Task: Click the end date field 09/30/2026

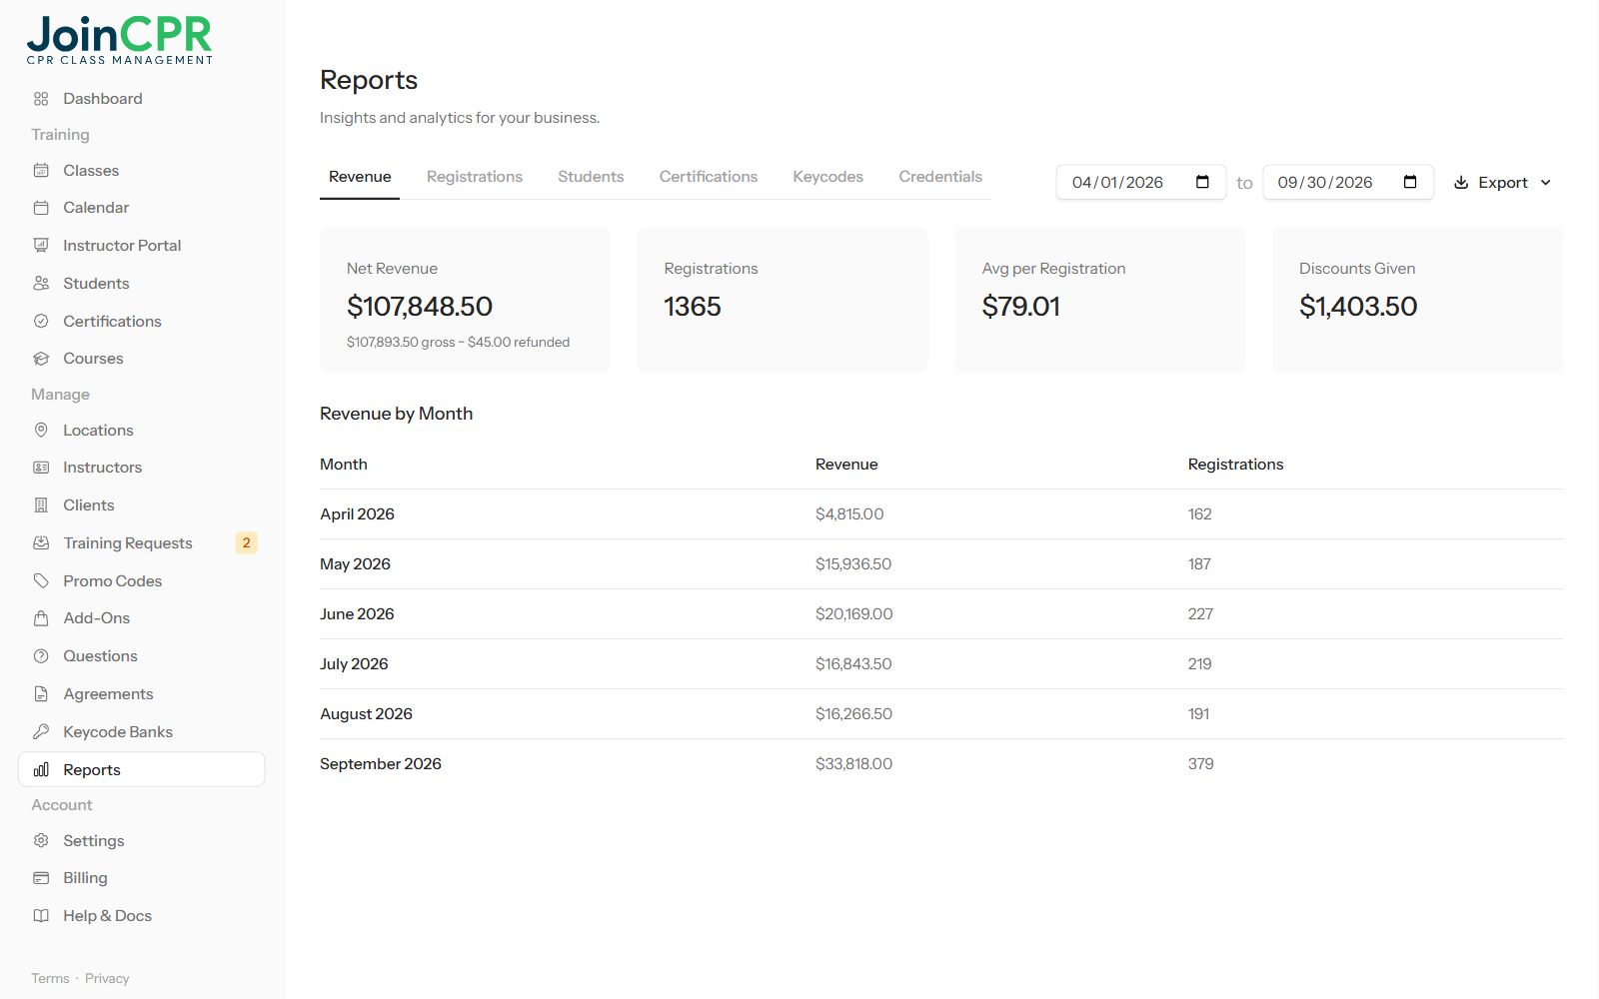Action: pos(1348,182)
